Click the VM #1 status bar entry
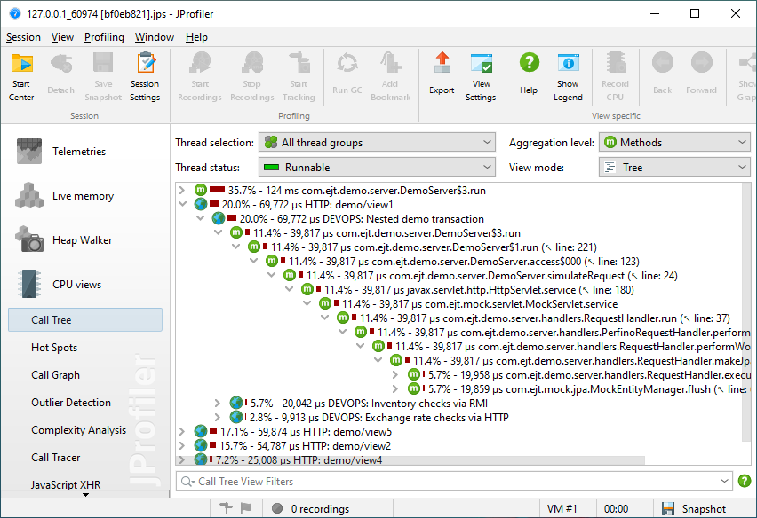Image resolution: width=757 pixels, height=518 pixels. point(562,509)
